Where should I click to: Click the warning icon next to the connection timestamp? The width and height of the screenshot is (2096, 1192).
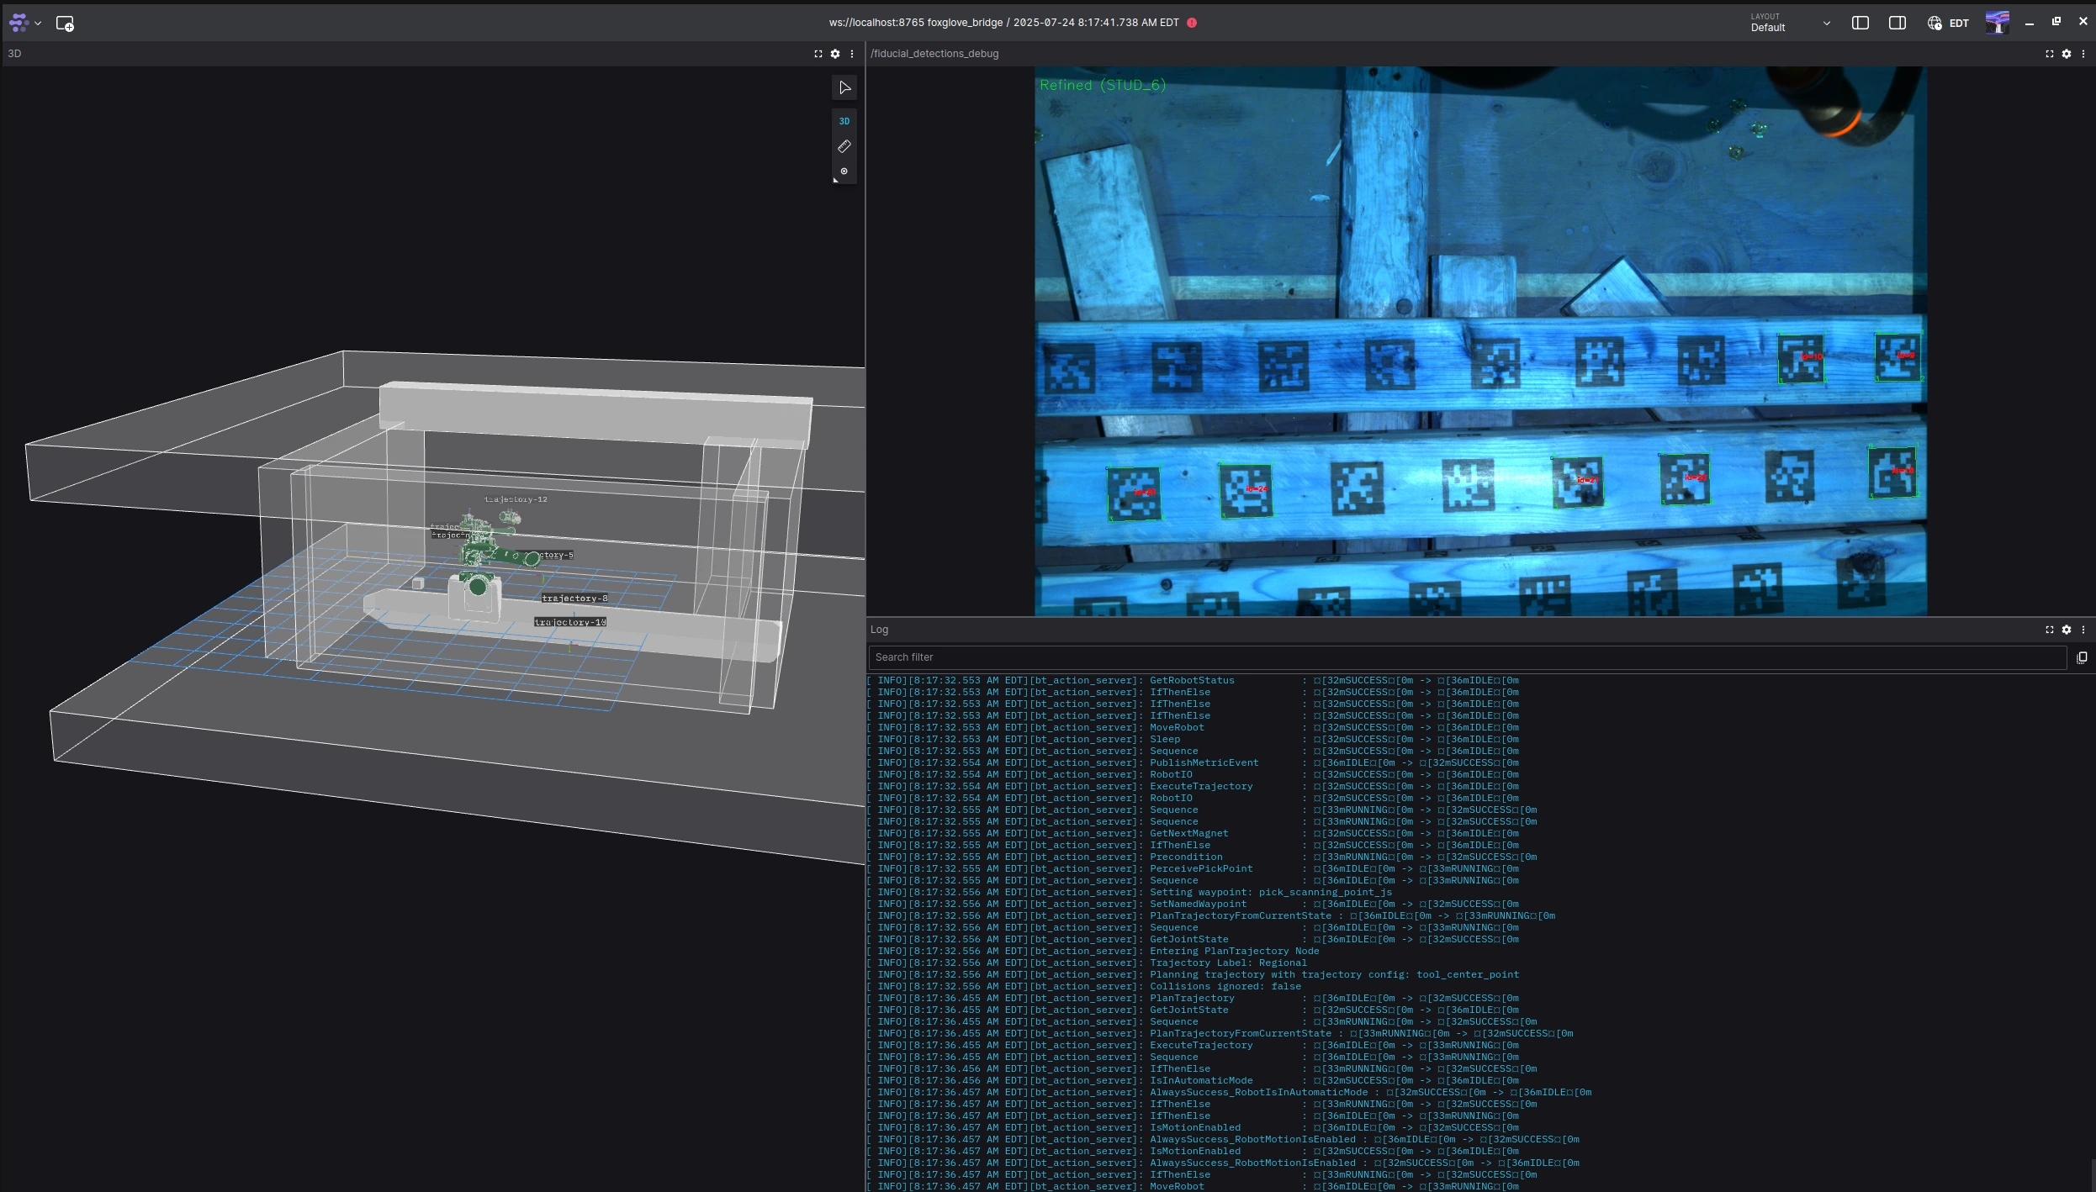tap(1192, 23)
